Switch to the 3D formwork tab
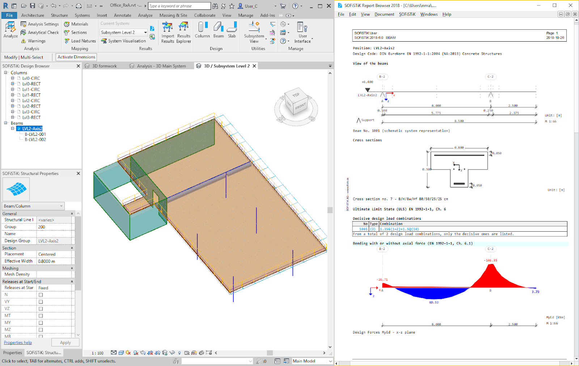The width and height of the screenshot is (579, 366). (x=105, y=66)
